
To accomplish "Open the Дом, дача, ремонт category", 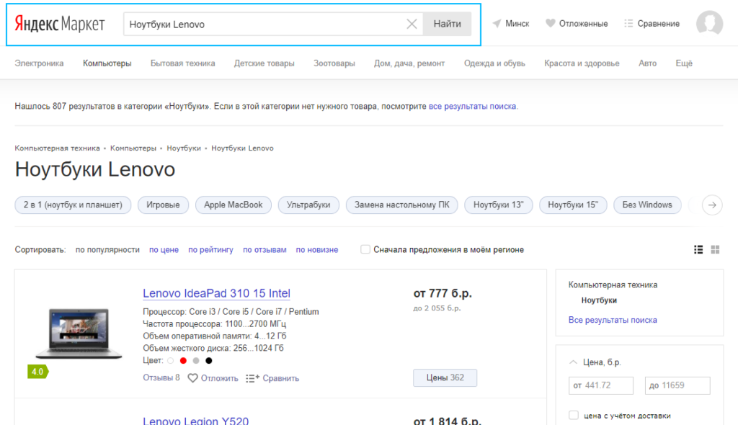I will (409, 63).
